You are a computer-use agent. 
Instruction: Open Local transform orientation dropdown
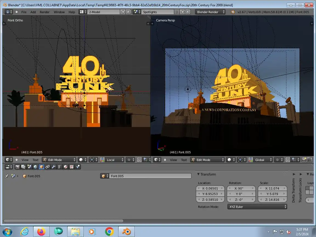[115, 160]
